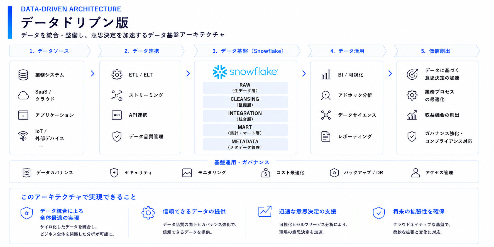This screenshot has width=494, height=247.
Task: Click the ETL / ELT gear icon
Action: pos(117,75)
